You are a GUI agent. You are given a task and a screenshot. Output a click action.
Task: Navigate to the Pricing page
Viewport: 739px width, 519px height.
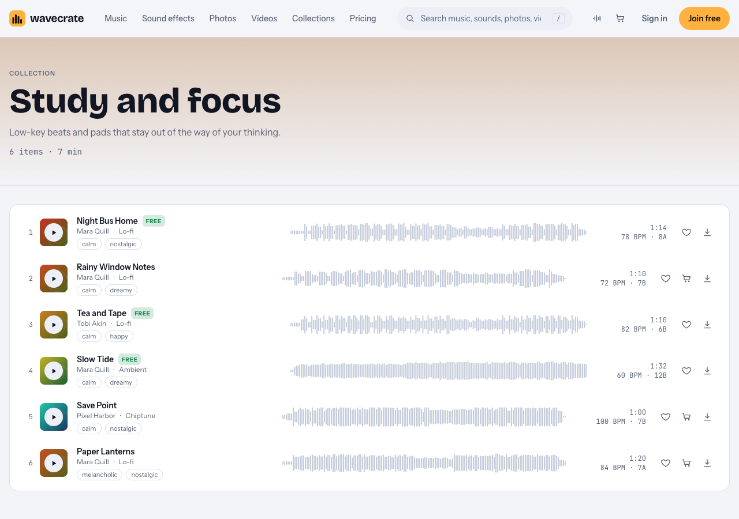363,18
